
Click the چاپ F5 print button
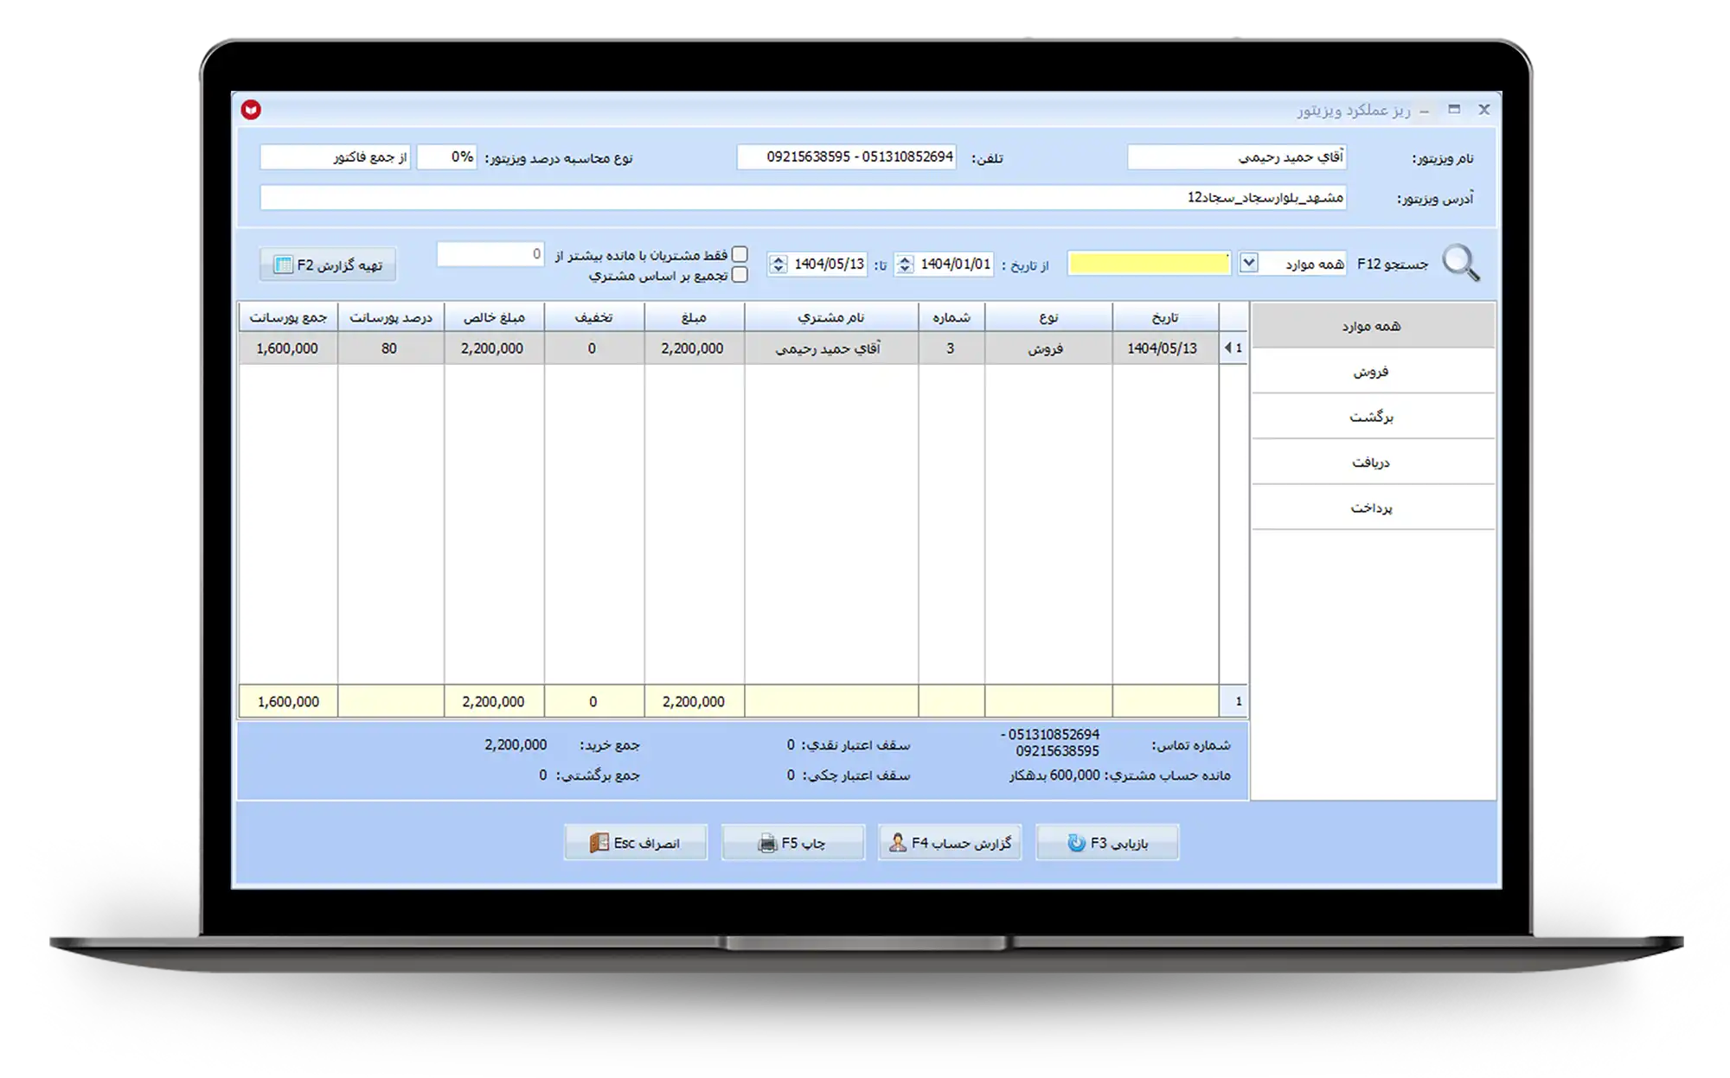coord(793,843)
